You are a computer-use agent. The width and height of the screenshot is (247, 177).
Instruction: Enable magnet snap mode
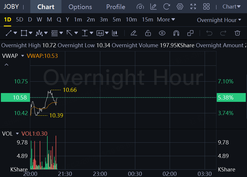(176, 33)
